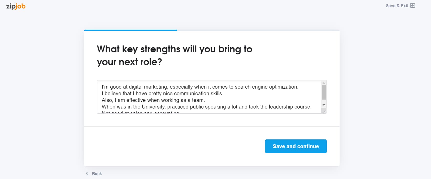Screen dimensions: 431x179
Task: Click the zipjob logo
Action: click(x=16, y=6)
